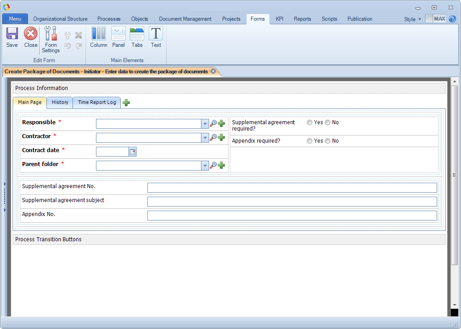Switch to Organizational Structure ribbon tab

click(60, 19)
